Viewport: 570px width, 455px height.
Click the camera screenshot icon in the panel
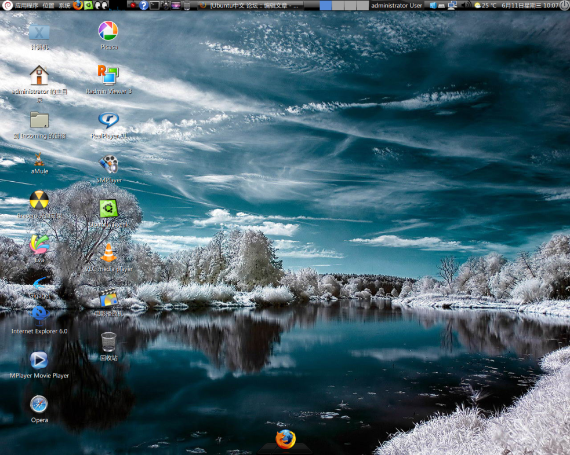pos(165,5)
